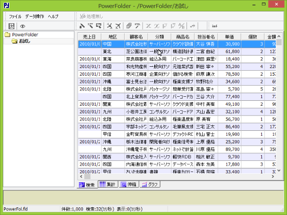Click PowerFol.fld in the status bar
Image resolution: width=287 pixels, height=215 pixels.
tap(16, 209)
